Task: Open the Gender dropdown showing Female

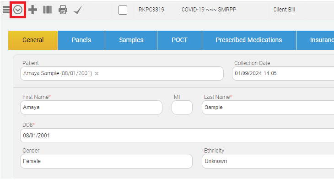Action: tap(106, 161)
